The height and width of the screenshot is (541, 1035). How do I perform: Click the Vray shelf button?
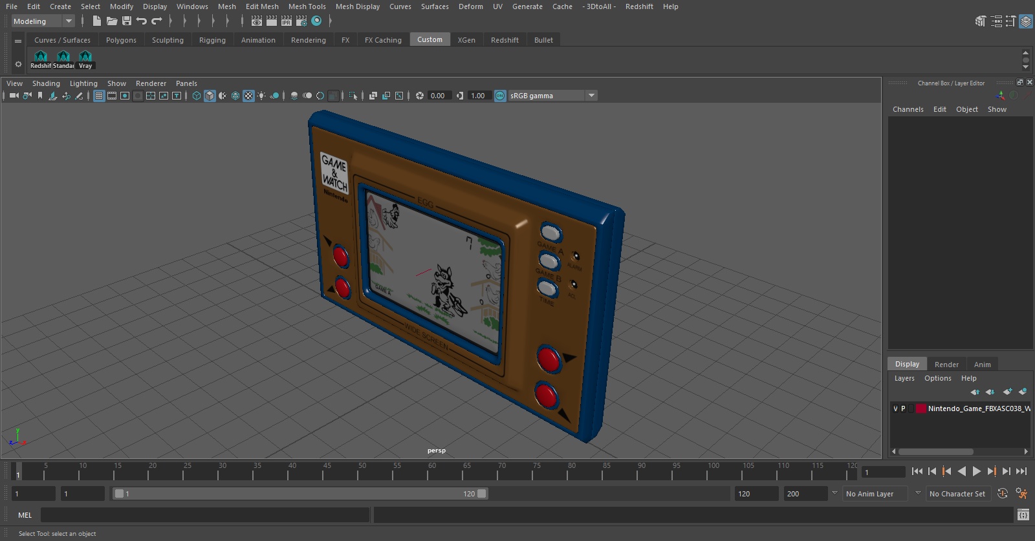[85, 59]
